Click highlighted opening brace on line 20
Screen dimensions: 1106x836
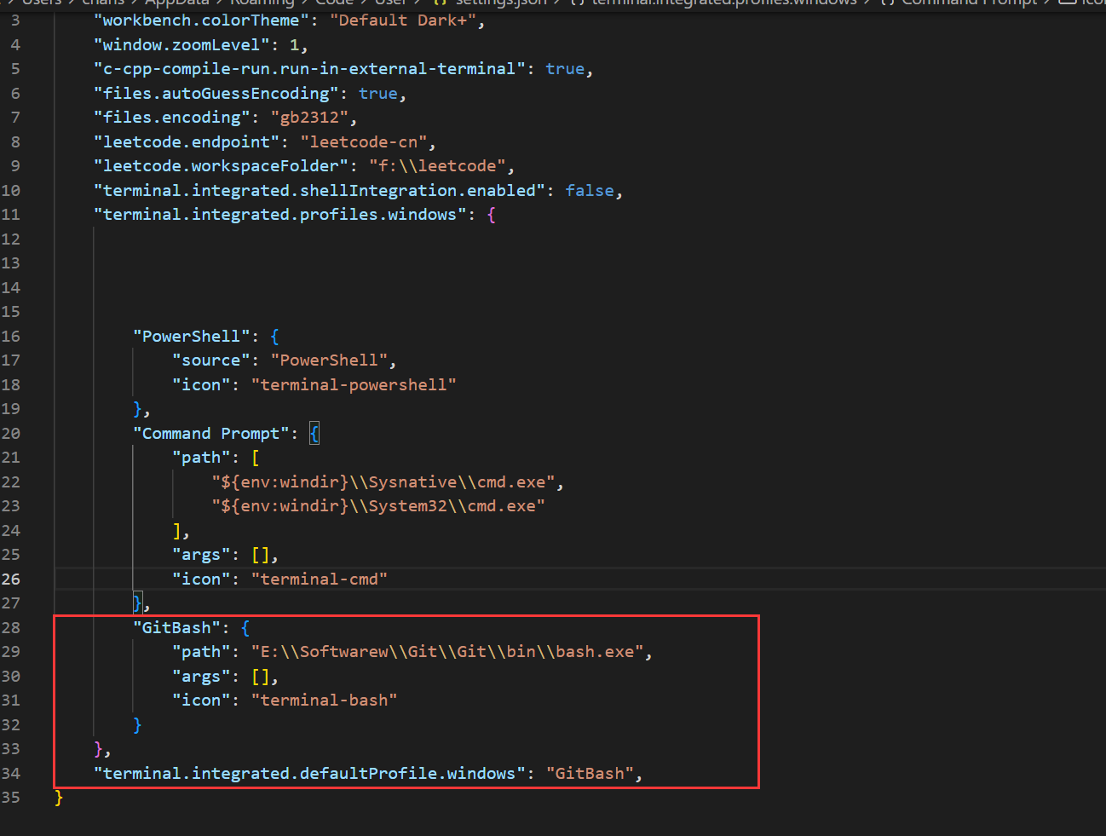click(314, 434)
